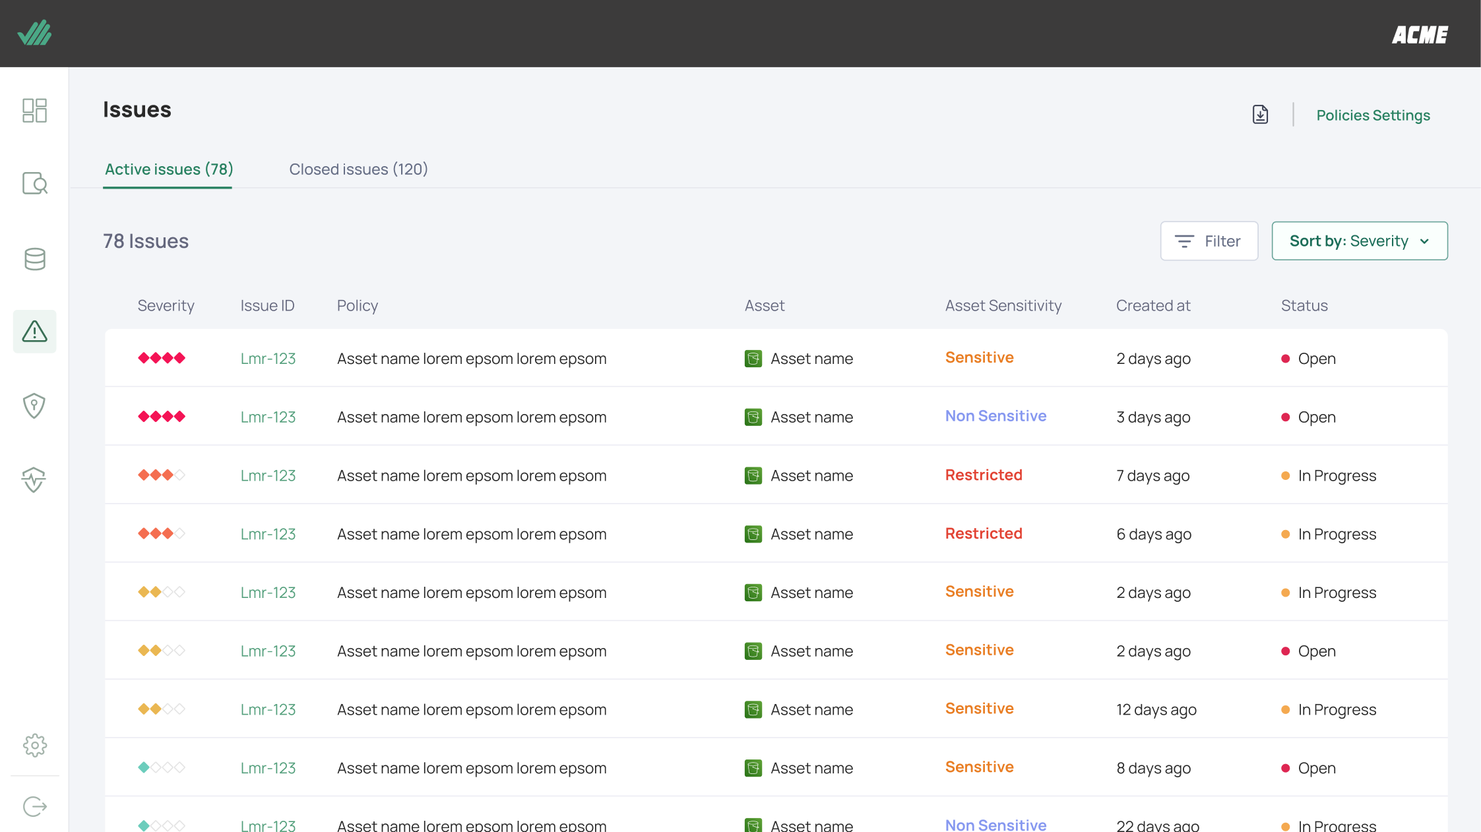Click the red Open status dot in the 3 days ago row
Viewport: 1481px width, 832px height.
(x=1285, y=417)
